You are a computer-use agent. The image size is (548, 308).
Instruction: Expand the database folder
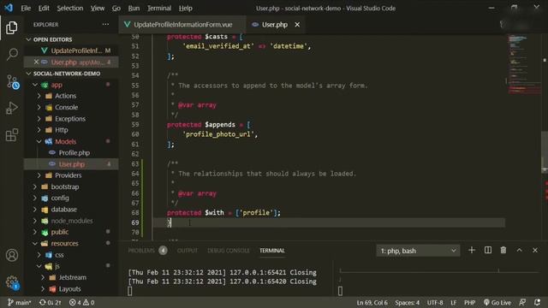point(35,210)
